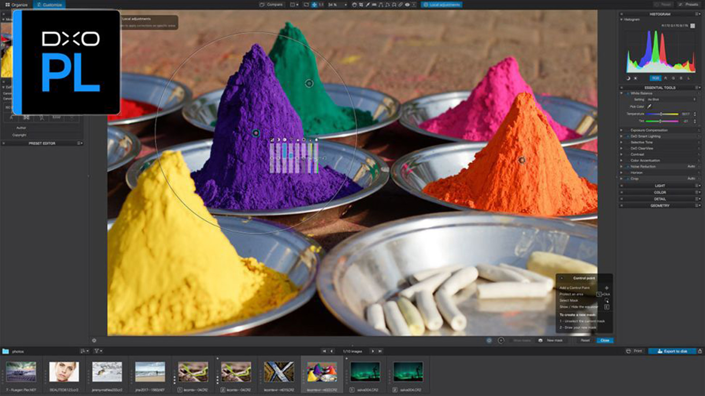Screen dimensions: 705x396
Task: Click the fit-to-screen icon in toolbar
Action: pyautogui.click(x=306, y=4)
